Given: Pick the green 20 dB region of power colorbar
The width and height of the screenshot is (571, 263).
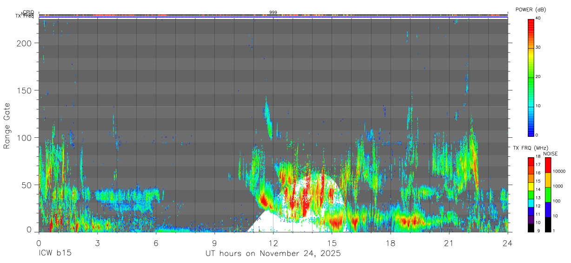Looking at the screenshot, I should click(531, 77).
